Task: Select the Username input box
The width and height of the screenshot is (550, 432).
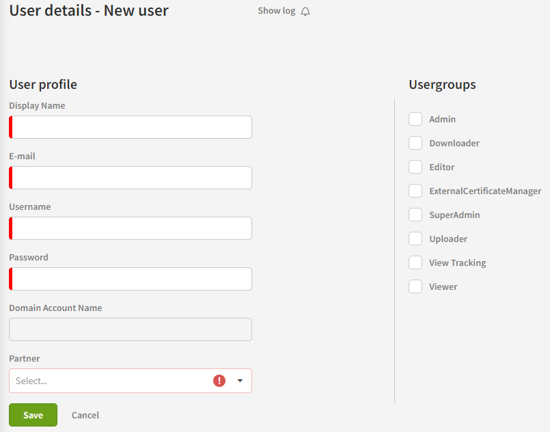Action: coord(131,228)
